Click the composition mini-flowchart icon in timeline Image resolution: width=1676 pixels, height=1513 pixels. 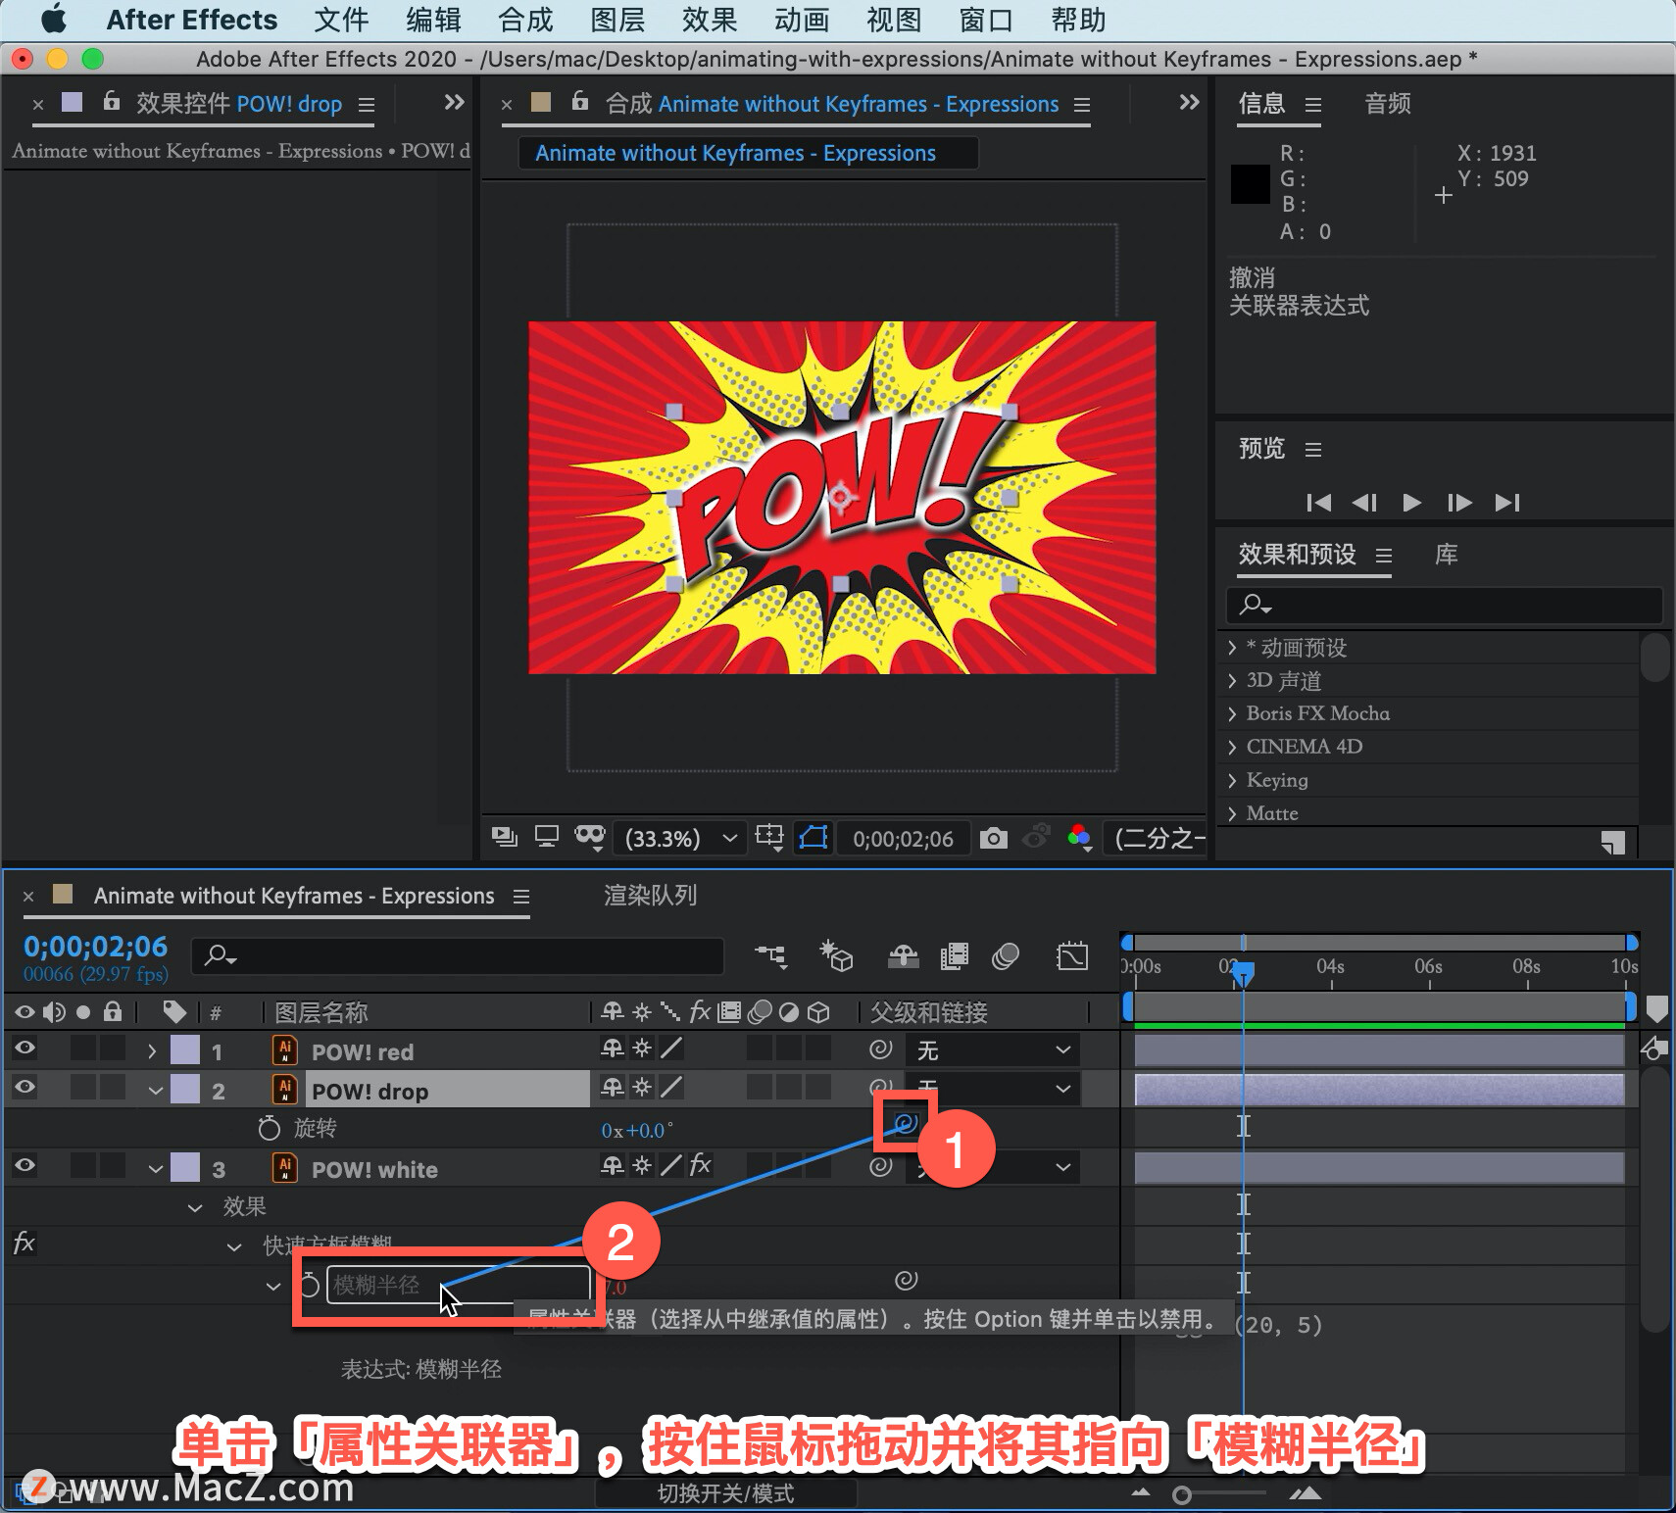coord(770,955)
